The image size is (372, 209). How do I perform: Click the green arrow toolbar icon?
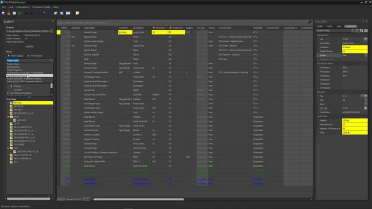[44, 13]
